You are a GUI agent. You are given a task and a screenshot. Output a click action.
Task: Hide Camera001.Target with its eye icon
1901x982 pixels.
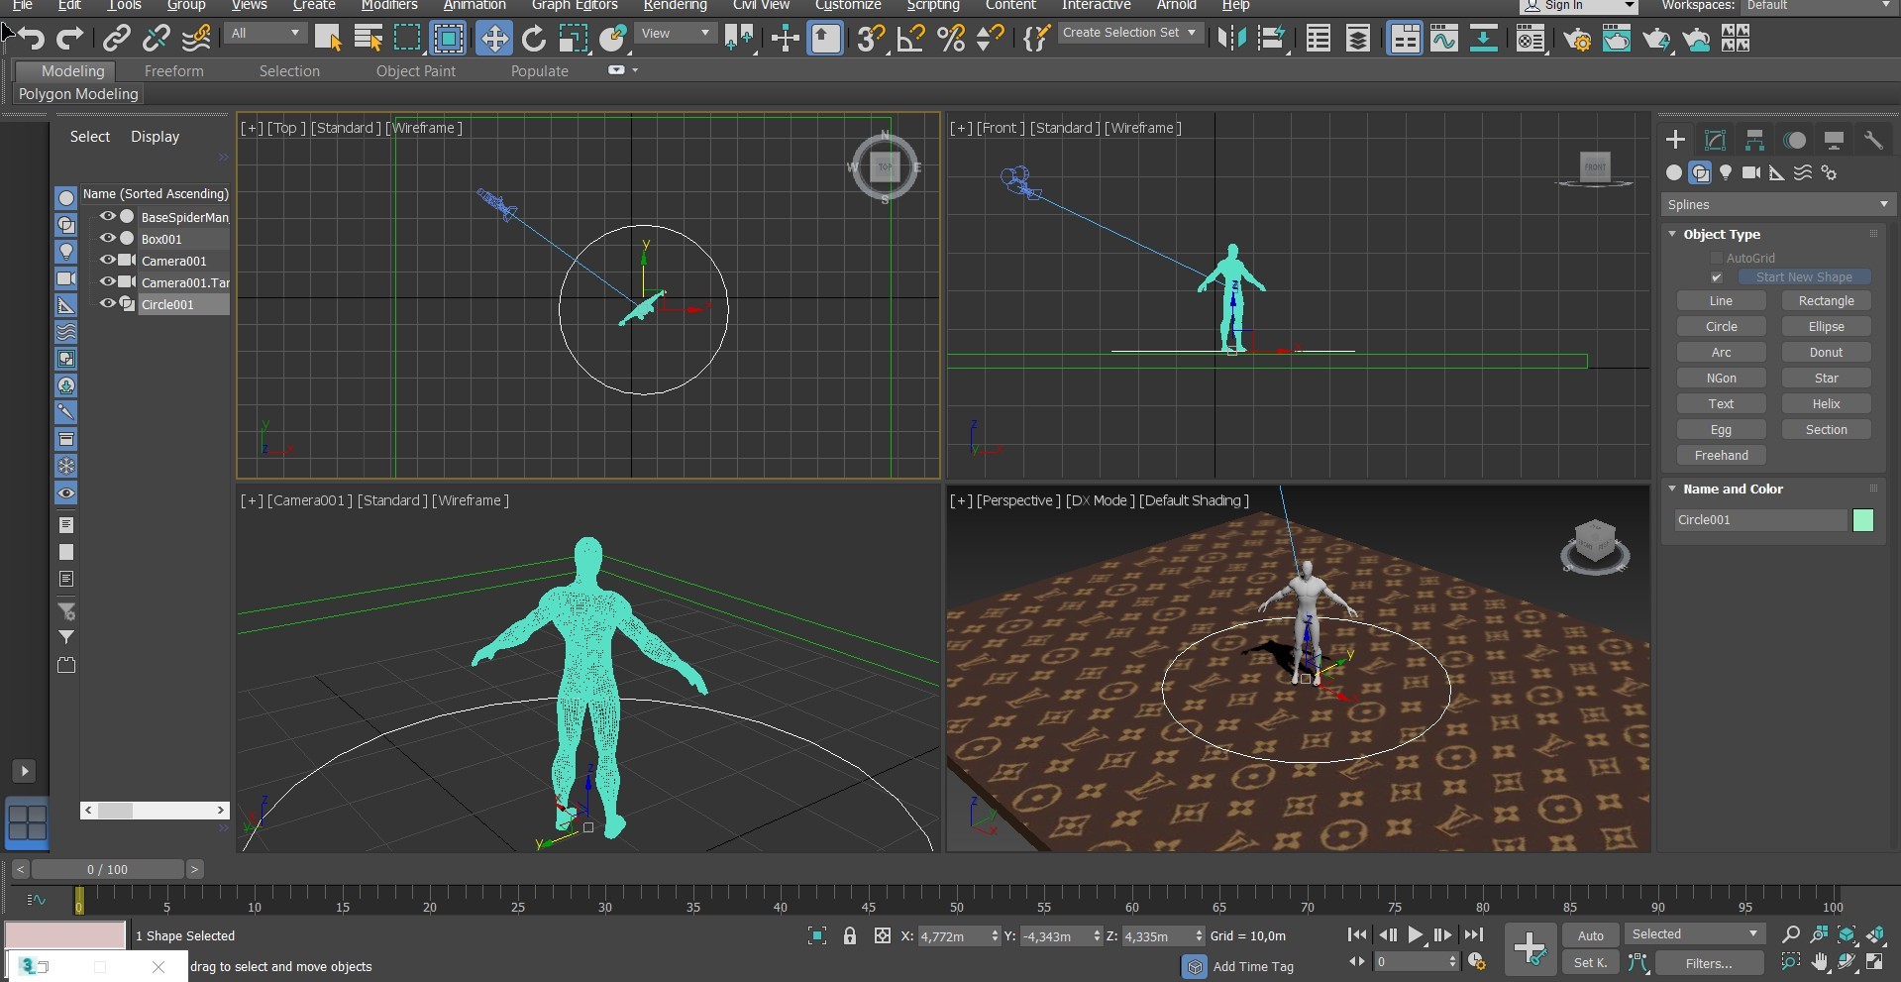107,281
